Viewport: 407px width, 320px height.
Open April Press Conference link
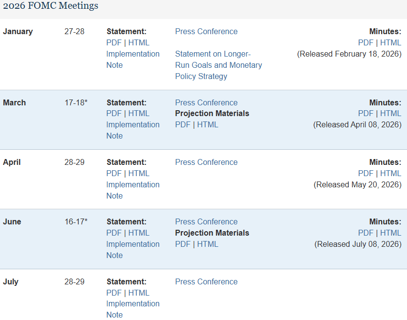(206, 162)
